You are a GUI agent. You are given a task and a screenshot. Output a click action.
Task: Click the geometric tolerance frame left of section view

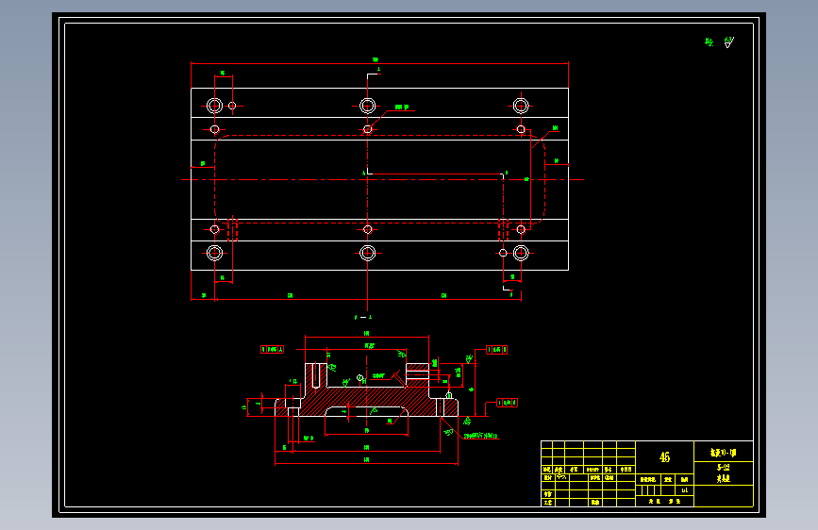pos(272,350)
